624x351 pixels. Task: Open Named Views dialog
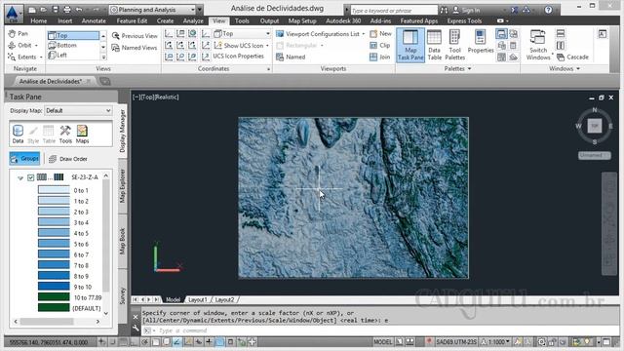click(135, 48)
